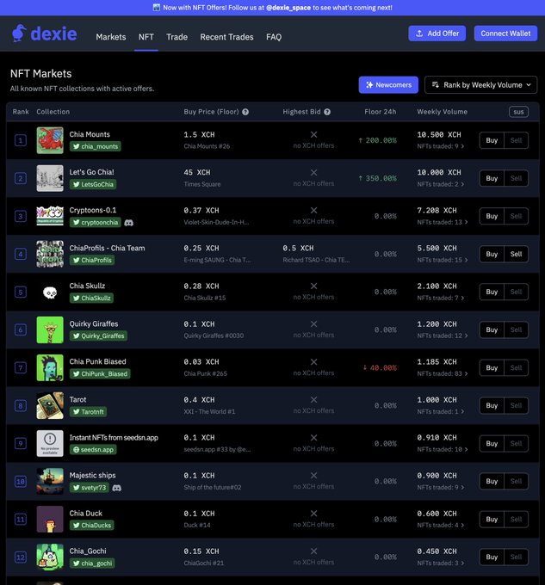Open Chia Mounts collection thumbnail
Image resolution: width=545 pixels, height=585 pixels.
pyautogui.click(x=50, y=140)
